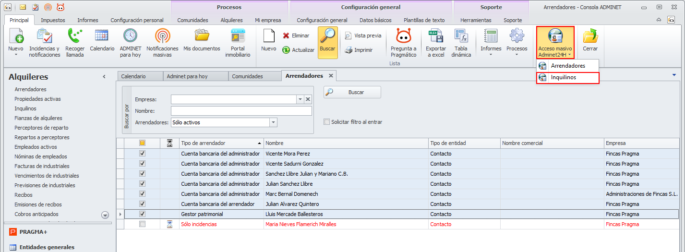Check the Maria Nieves Flamerich Miralles row checkbox
The image size is (685, 252).
pos(142,224)
